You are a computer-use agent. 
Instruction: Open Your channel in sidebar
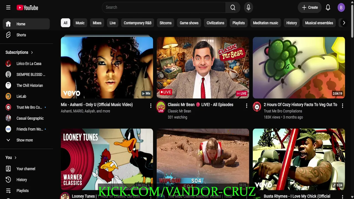pyautogui.click(x=26, y=169)
